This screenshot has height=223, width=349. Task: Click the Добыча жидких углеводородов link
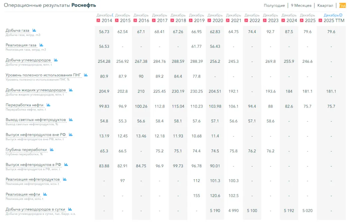coord(36,90)
